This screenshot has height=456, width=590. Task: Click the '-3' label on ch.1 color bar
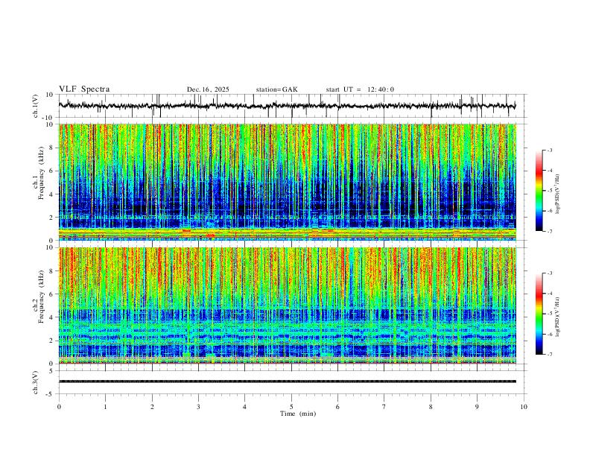(550, 150)
